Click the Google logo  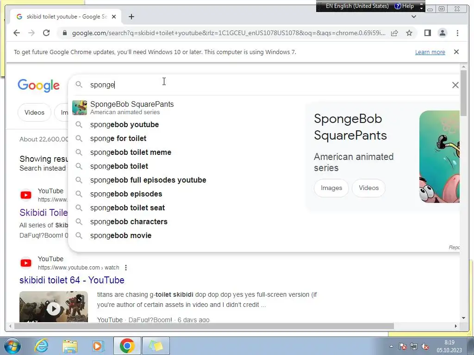tap(39, 86)
